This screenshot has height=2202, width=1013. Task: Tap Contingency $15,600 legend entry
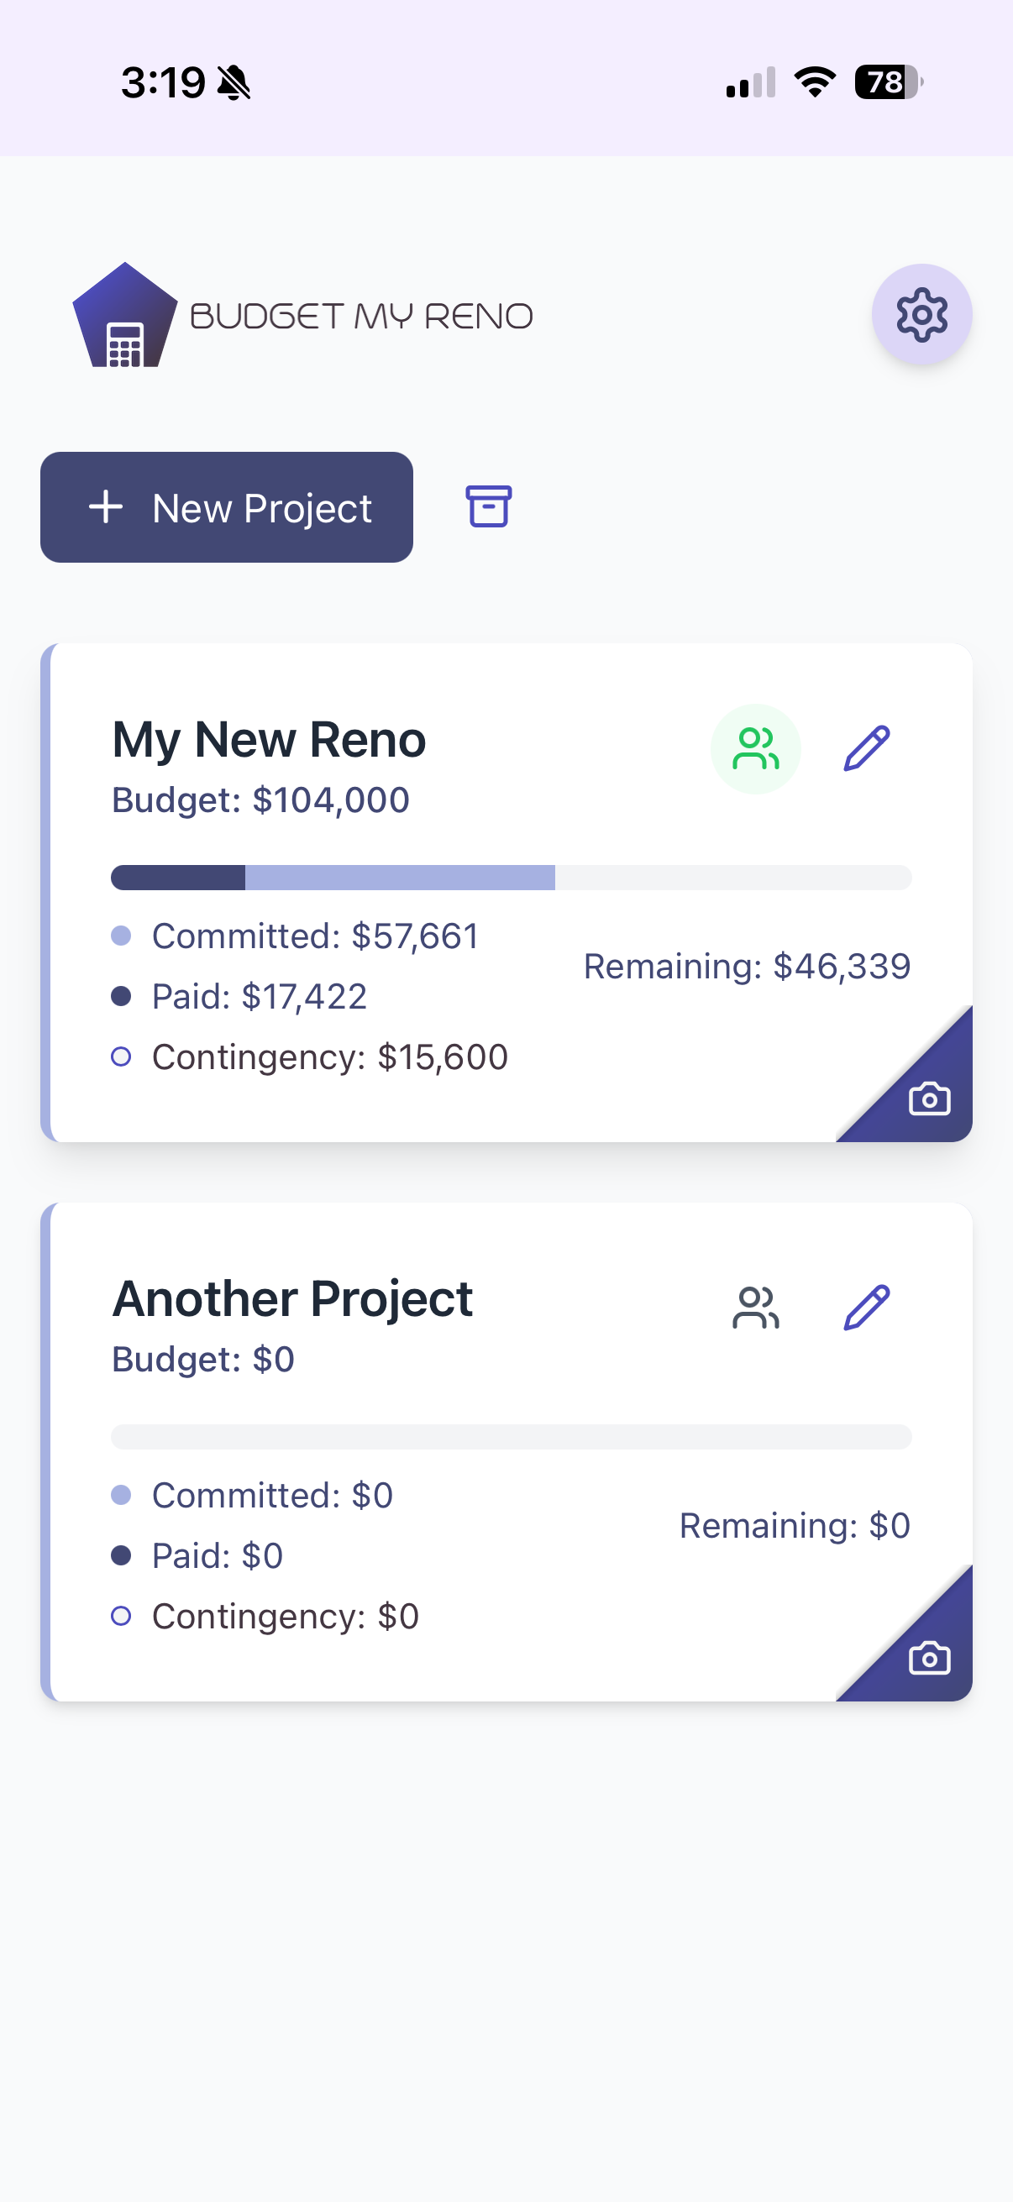[329, 1057]
